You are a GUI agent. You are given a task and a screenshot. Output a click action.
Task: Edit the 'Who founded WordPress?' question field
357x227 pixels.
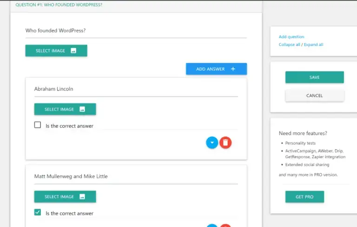pyautogui.click(x=136, y=31)
